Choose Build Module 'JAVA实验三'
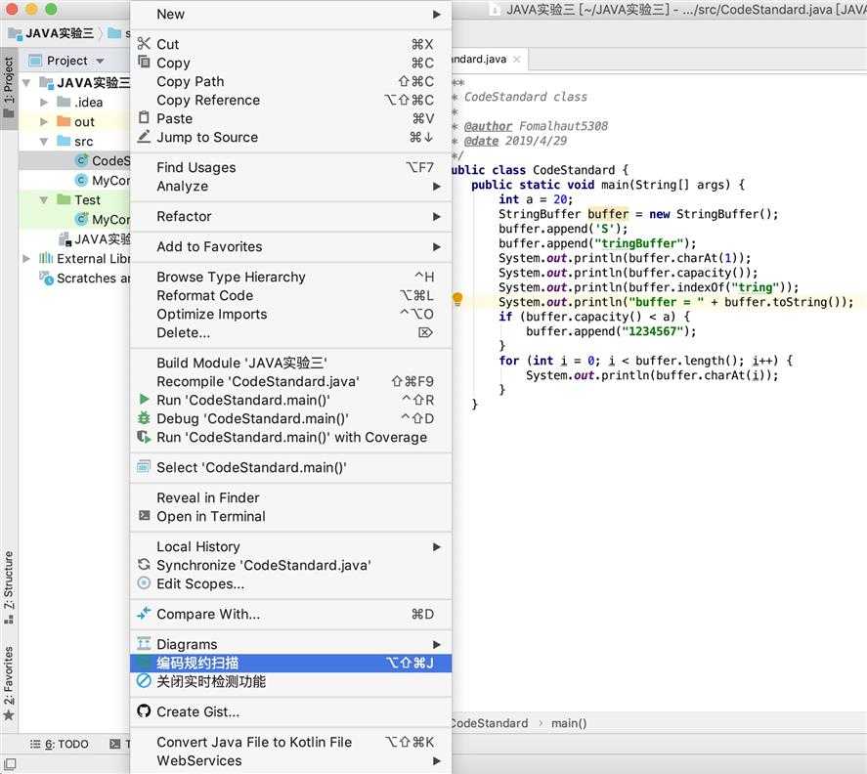Image resolution: width=867 pixels, height=774 pixels. [291, 363]
